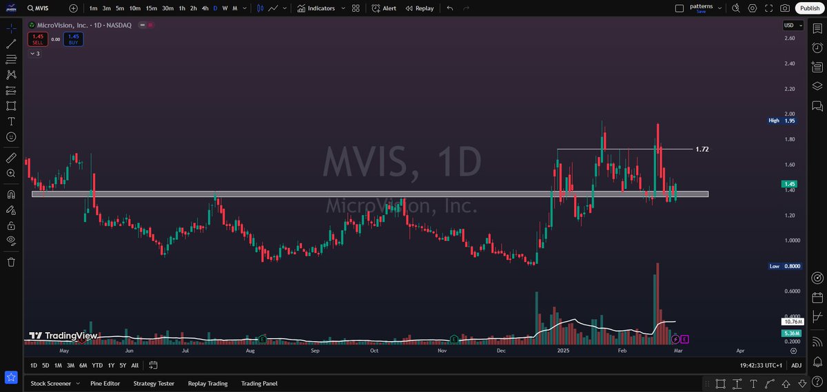827x392 pixels.
Task: Select the rectangle shapes tool in the left toolbar
Action: coord(11,106)
